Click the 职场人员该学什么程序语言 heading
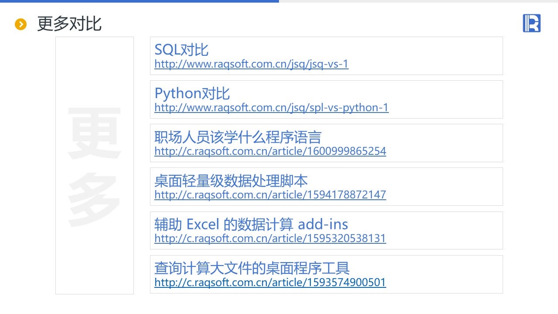The height and width of the screenshot is (314, 558). click(238, 137)
